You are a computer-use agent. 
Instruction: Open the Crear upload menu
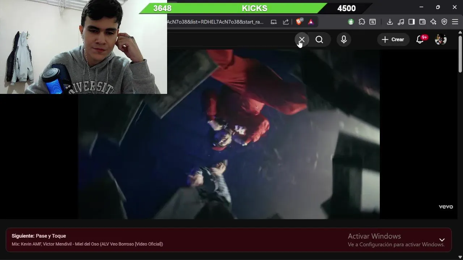point(393,39)
